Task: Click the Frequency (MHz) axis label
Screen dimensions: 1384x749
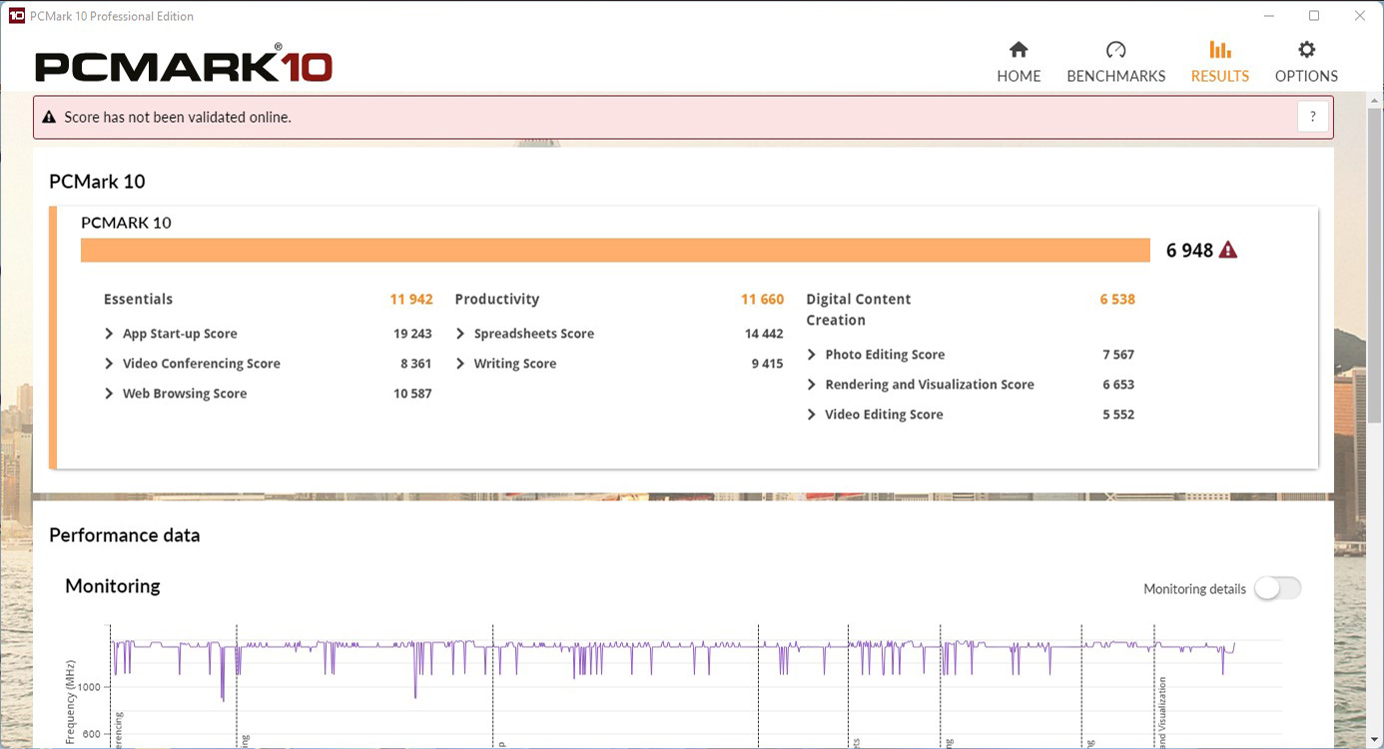Action: coord(71,702)
